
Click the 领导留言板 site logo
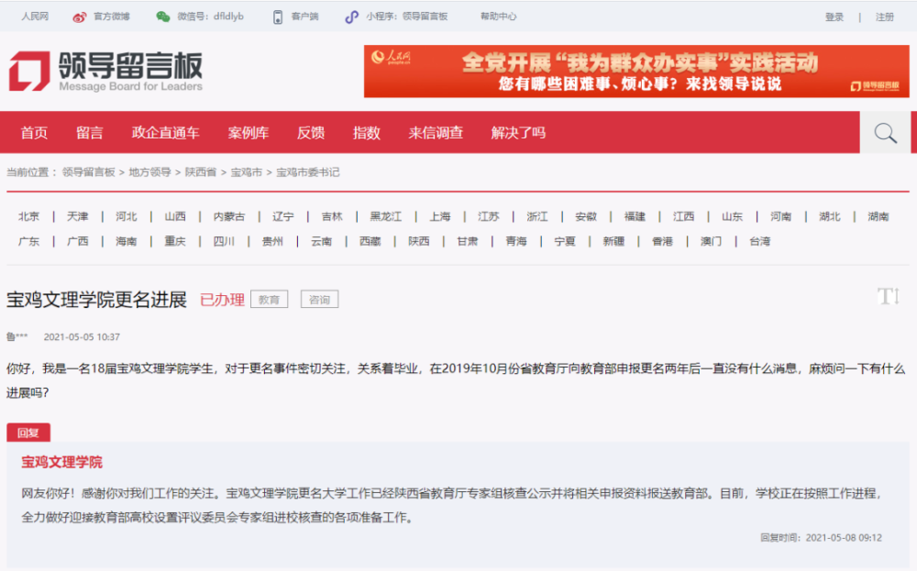pos(105,71)
